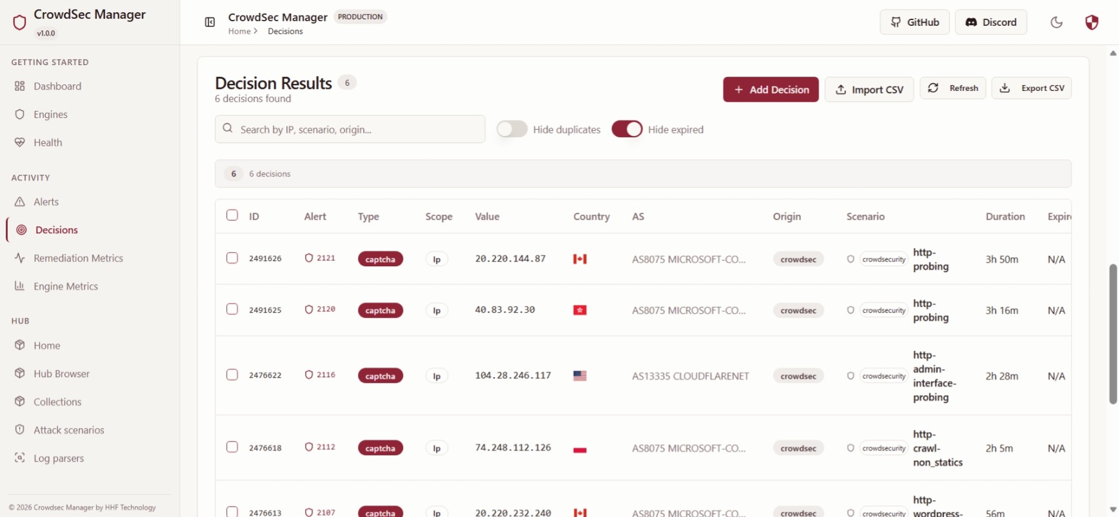Click the Log parsers scan icon
This screenshot has width=1119, height=517.
(x=20, y=458)
